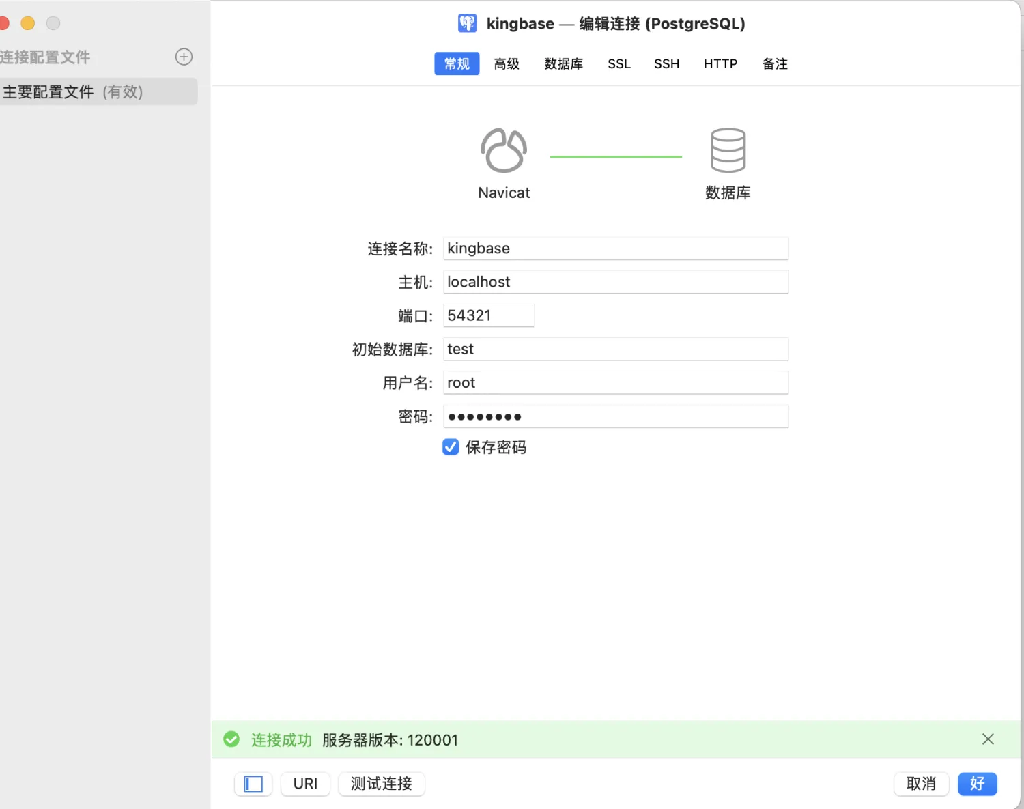Click the green connection line graphic
Viewport: 1024px width, 809px height.
pos(615,156)
